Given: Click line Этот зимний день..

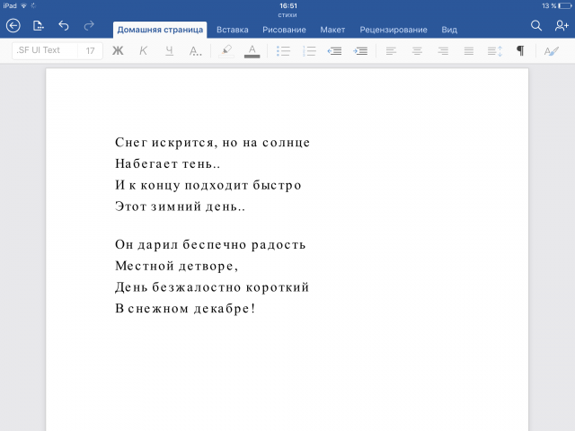Looking at the screenshot, I should click(180, 207).
